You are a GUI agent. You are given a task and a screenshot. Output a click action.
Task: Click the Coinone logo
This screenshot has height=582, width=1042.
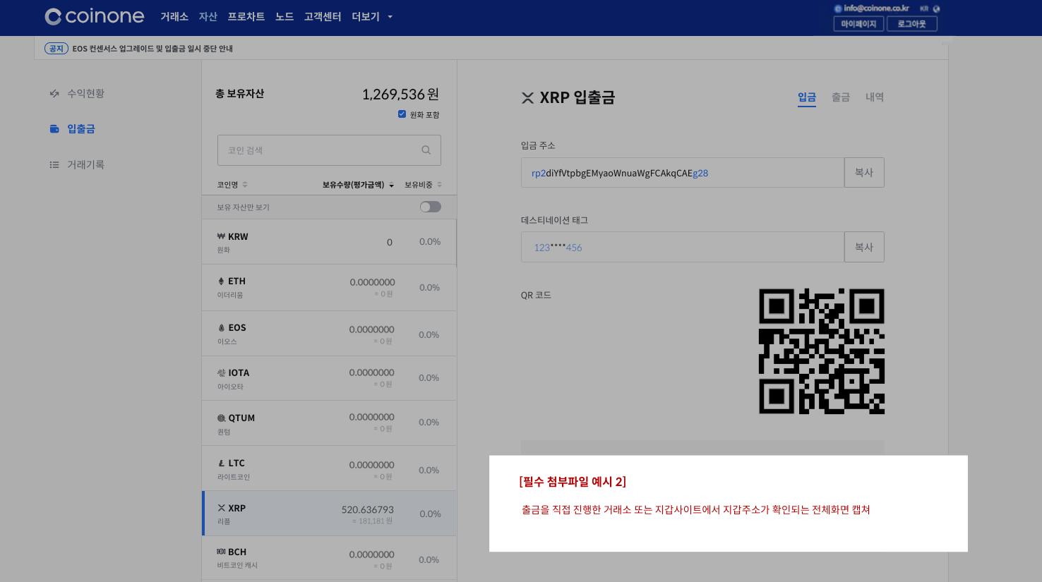pos(94,16)
